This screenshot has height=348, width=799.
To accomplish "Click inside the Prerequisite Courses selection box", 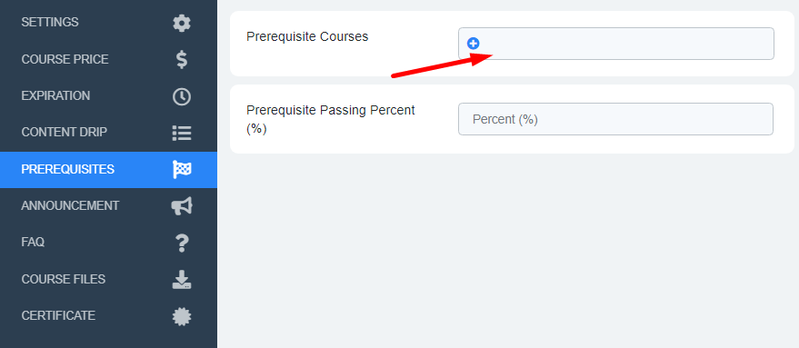I will [x=616, y=44].
